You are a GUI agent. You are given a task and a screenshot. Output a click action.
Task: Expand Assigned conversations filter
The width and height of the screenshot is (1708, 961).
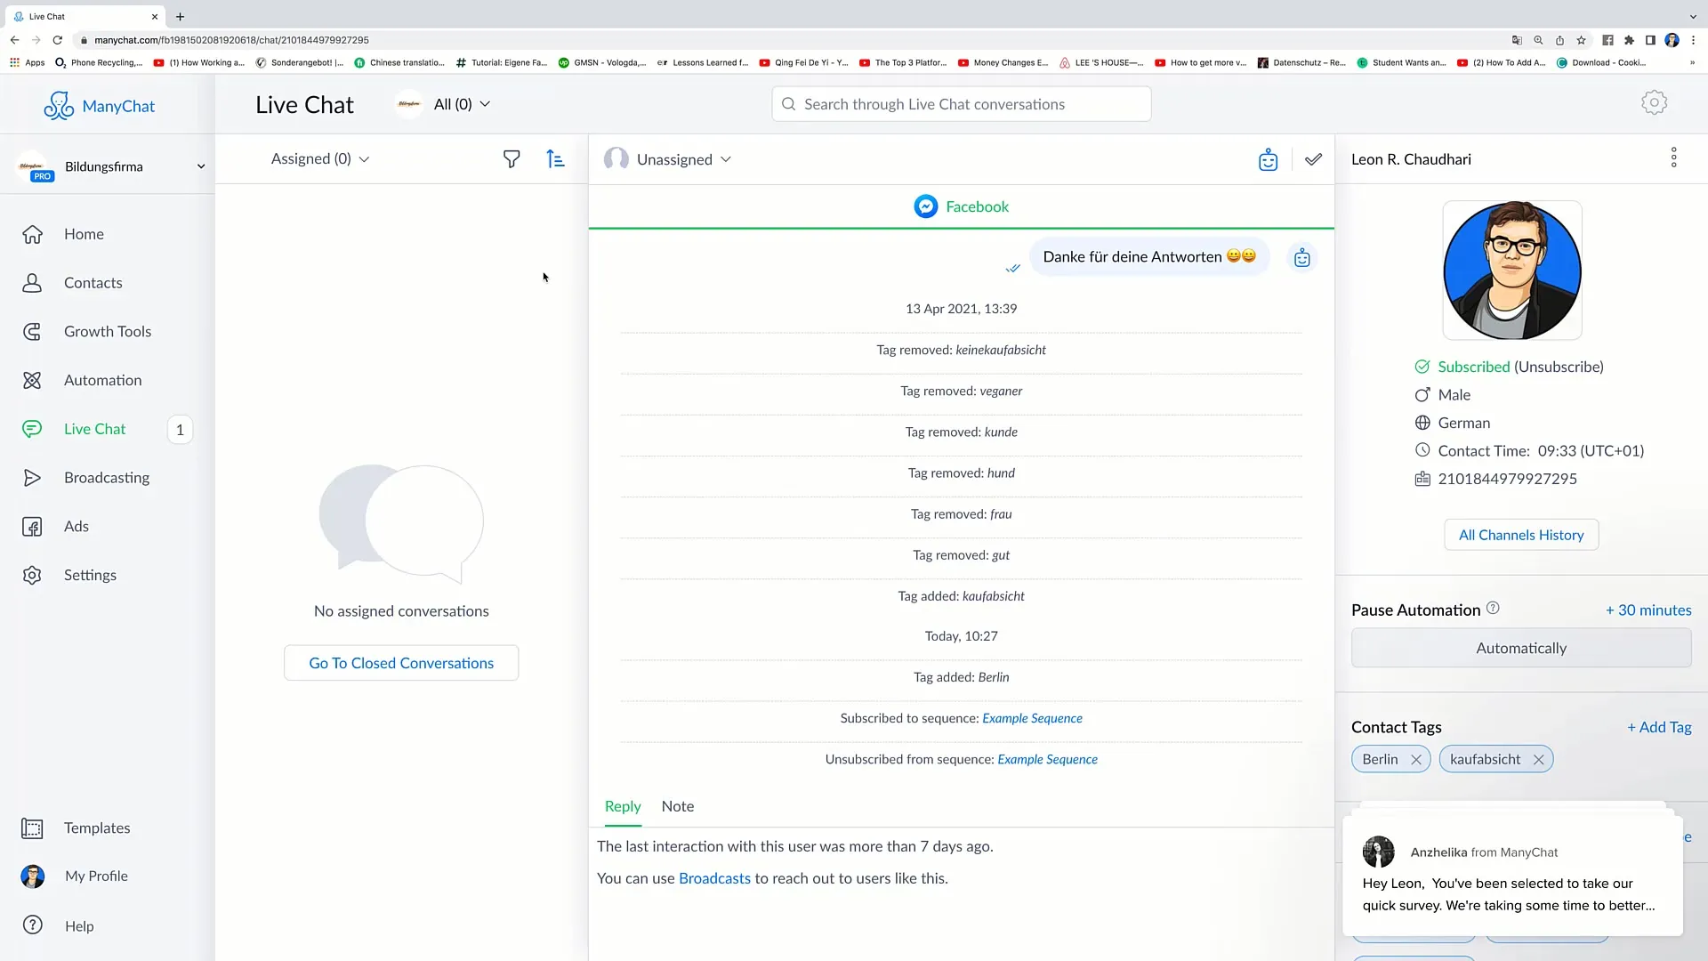click(318, 157)
